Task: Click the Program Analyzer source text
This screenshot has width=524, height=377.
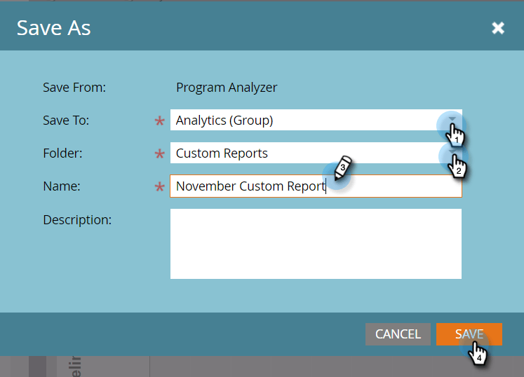Action: 227,88
